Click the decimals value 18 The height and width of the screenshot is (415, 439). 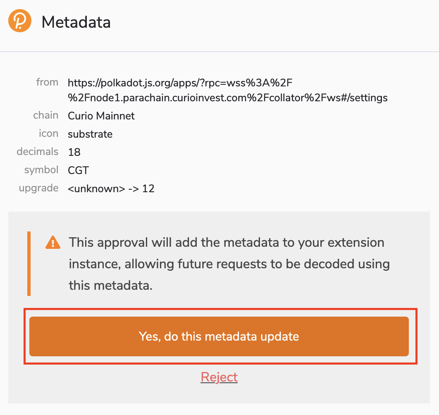coord(74,152)
